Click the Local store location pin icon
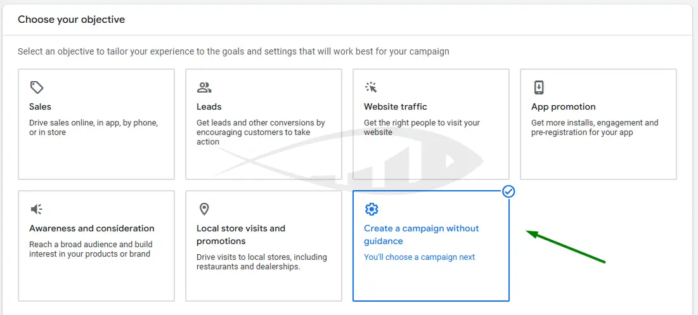 tap(204, 209)
